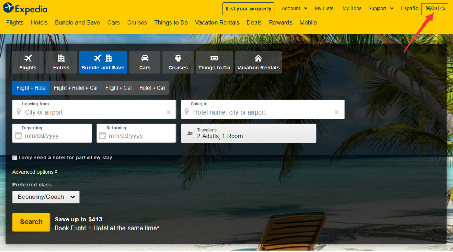Open Rewards in the navigation menu
Image resolution: width=453 pixels, height=252 pixels.
281,23
